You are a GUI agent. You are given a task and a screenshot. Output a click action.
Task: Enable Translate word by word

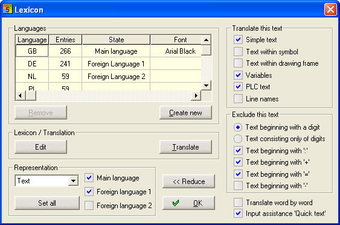pos(238,202)
